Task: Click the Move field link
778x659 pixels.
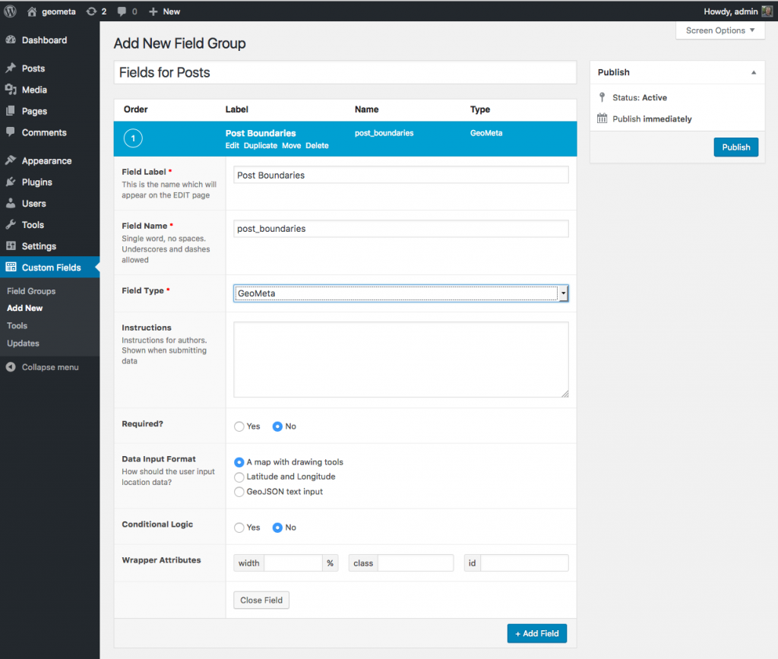Action: coord(291,145)
